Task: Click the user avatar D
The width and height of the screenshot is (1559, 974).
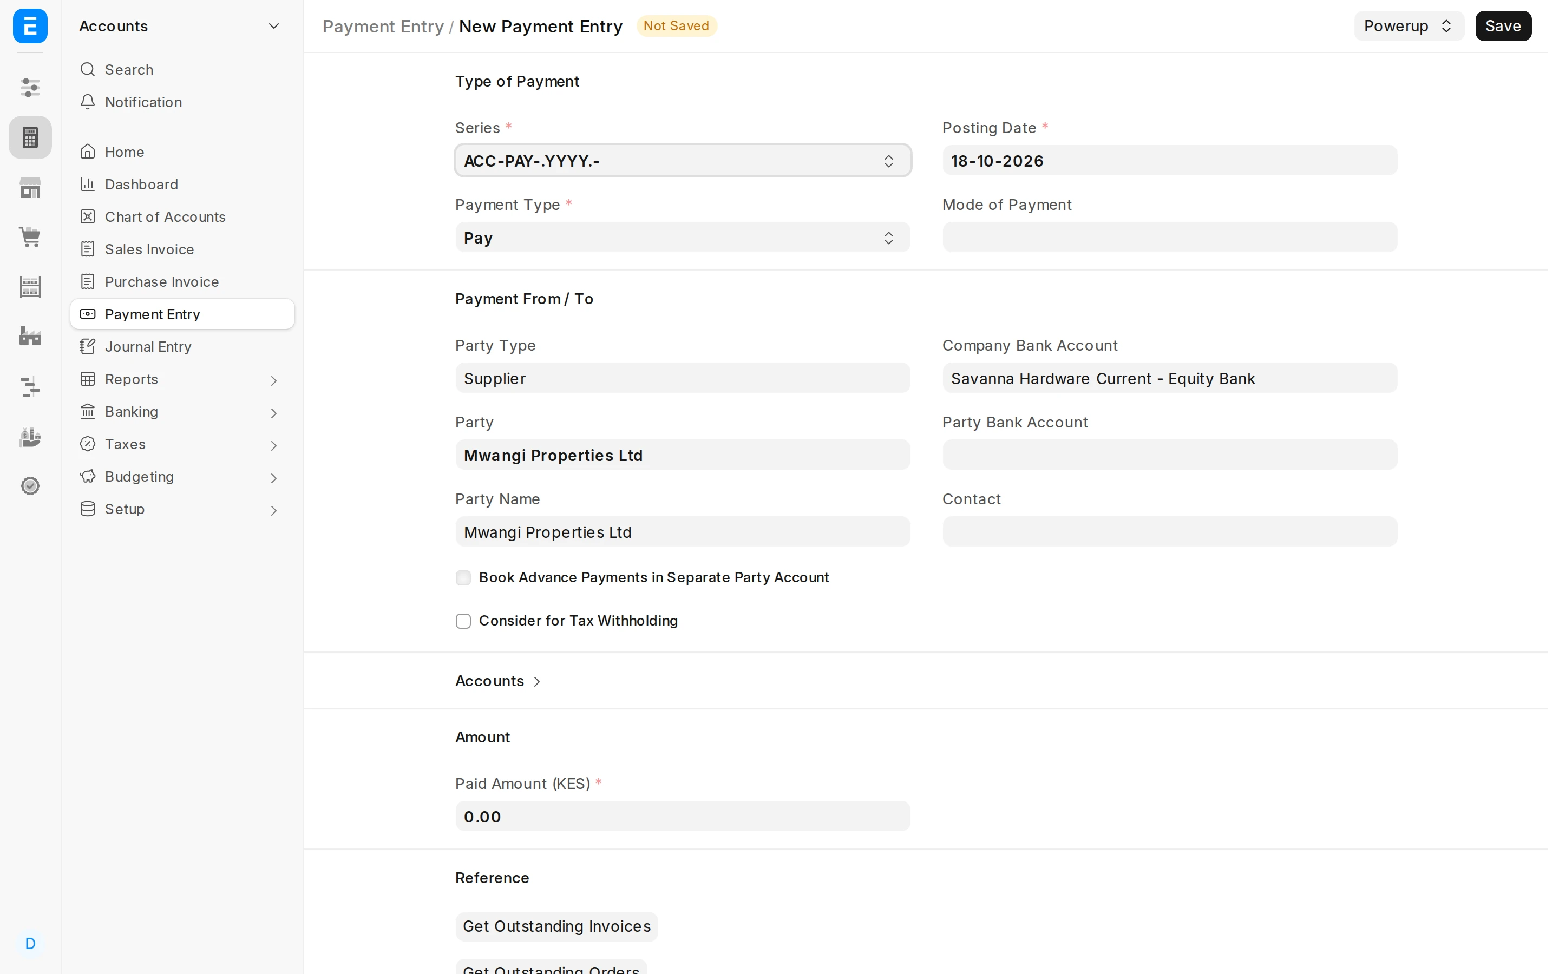Action: coord(30,944)
